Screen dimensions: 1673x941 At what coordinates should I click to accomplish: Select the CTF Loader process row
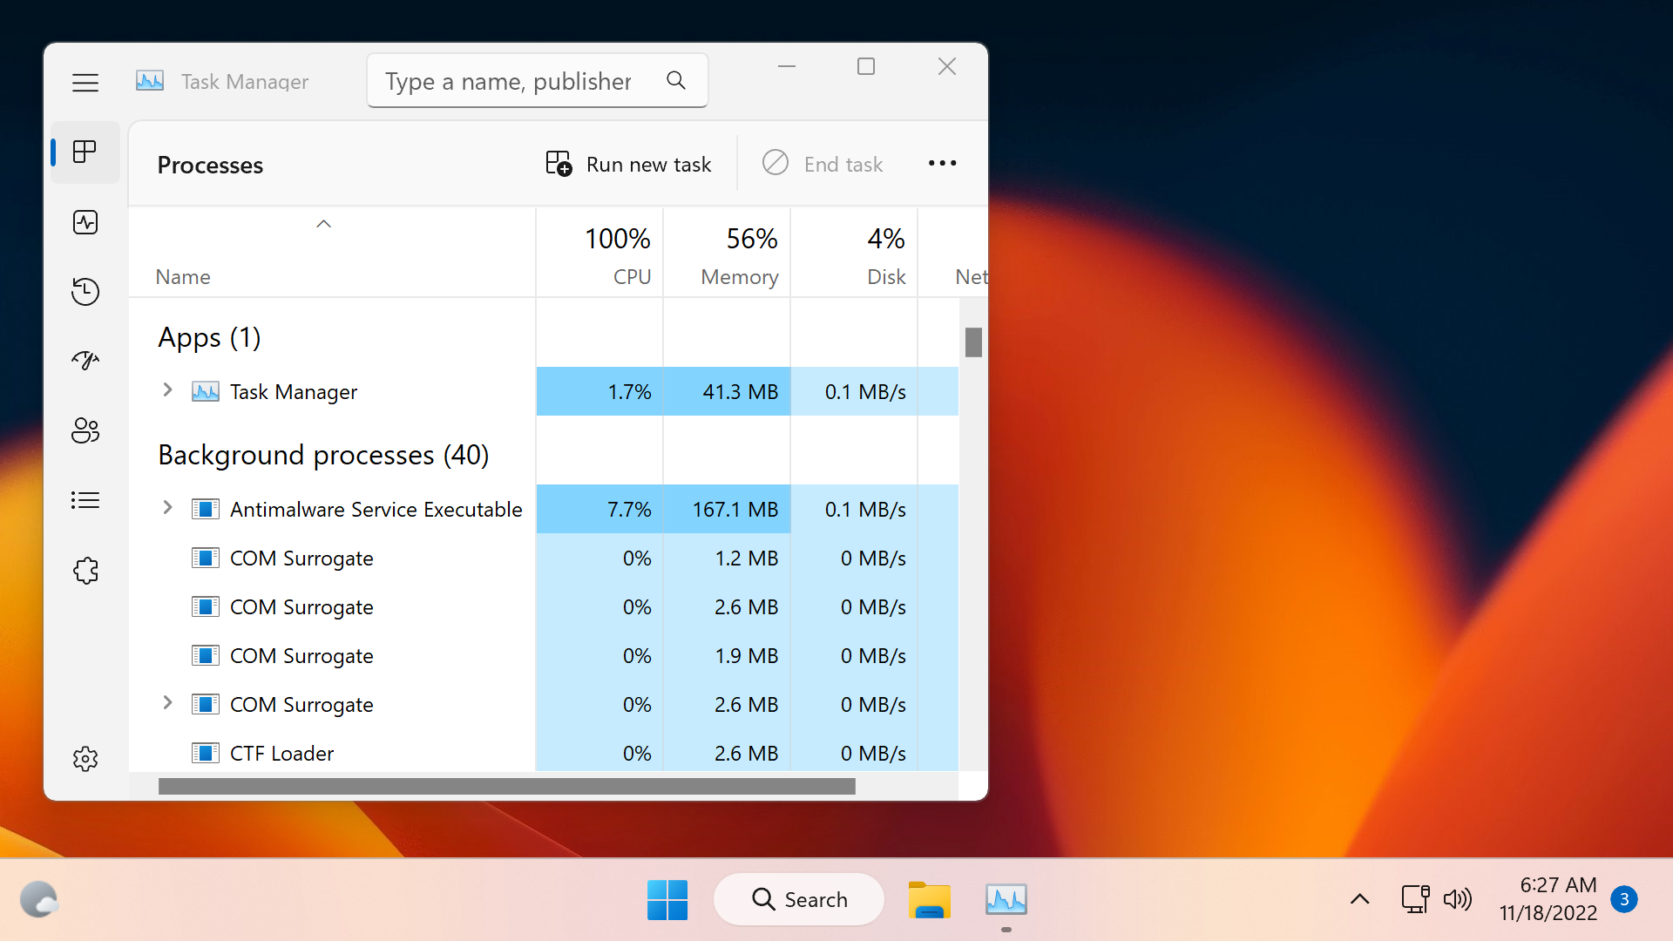click(544, 753)
